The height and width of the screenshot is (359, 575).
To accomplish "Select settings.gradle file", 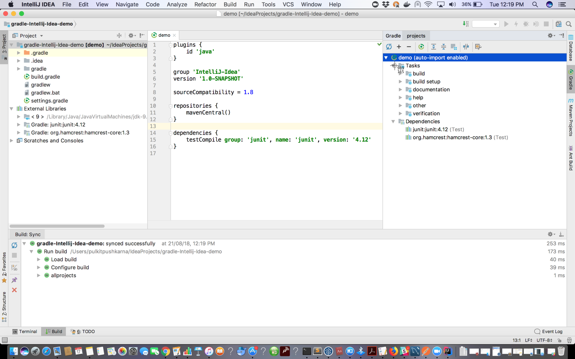I will click(49, 101).
